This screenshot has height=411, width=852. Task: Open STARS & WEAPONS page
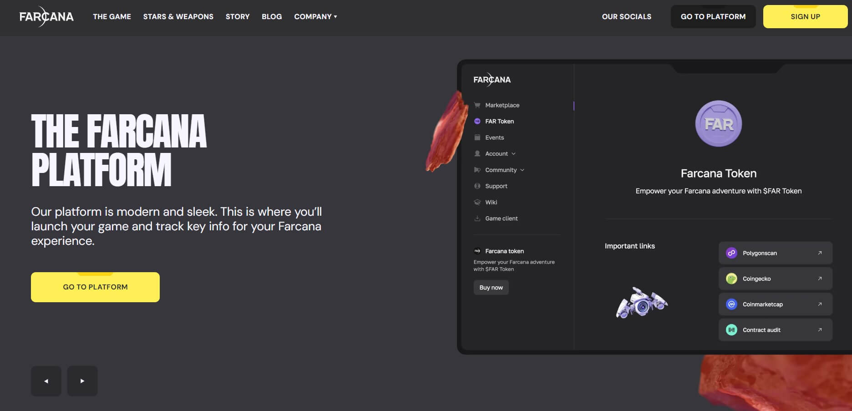tap(178, 16)
